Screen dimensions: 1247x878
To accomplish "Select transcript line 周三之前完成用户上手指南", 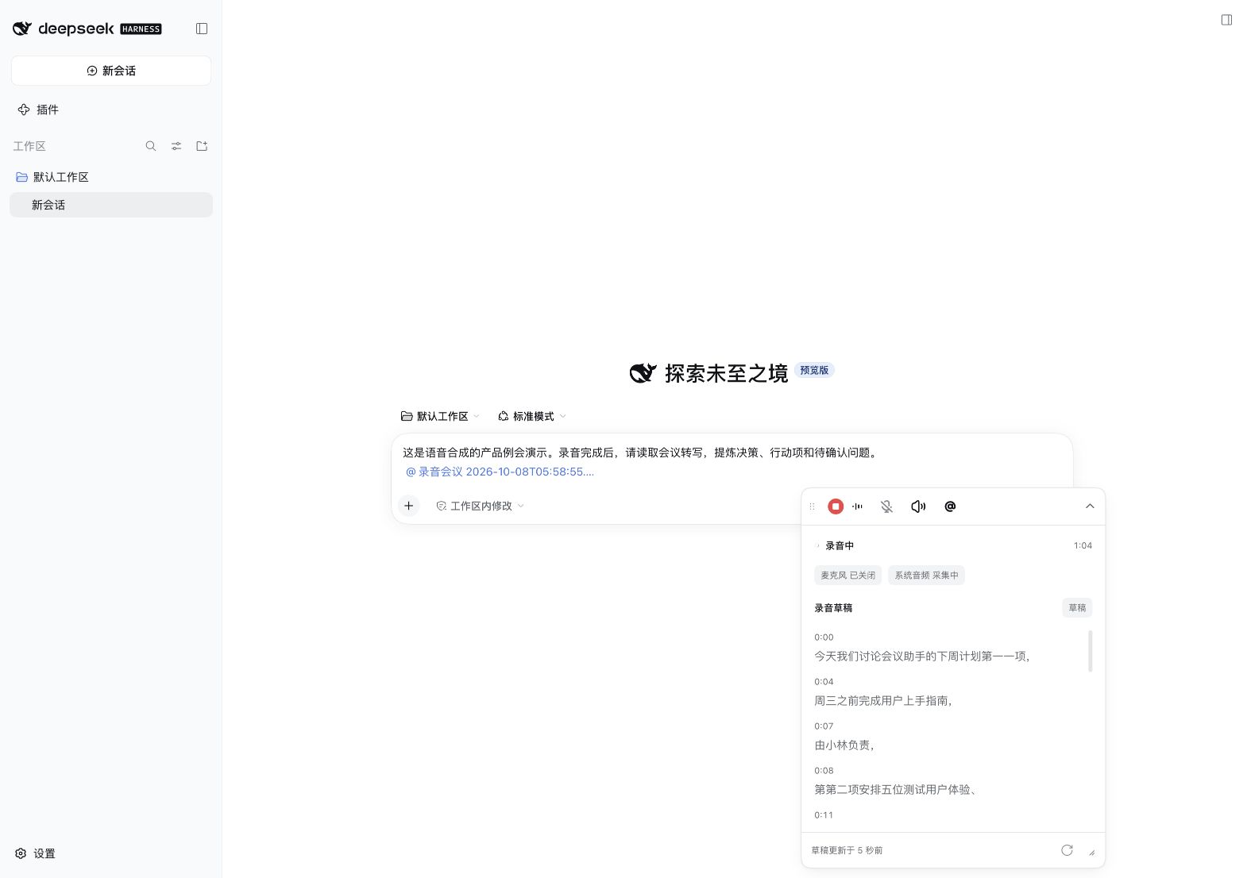I will [883, 701].
